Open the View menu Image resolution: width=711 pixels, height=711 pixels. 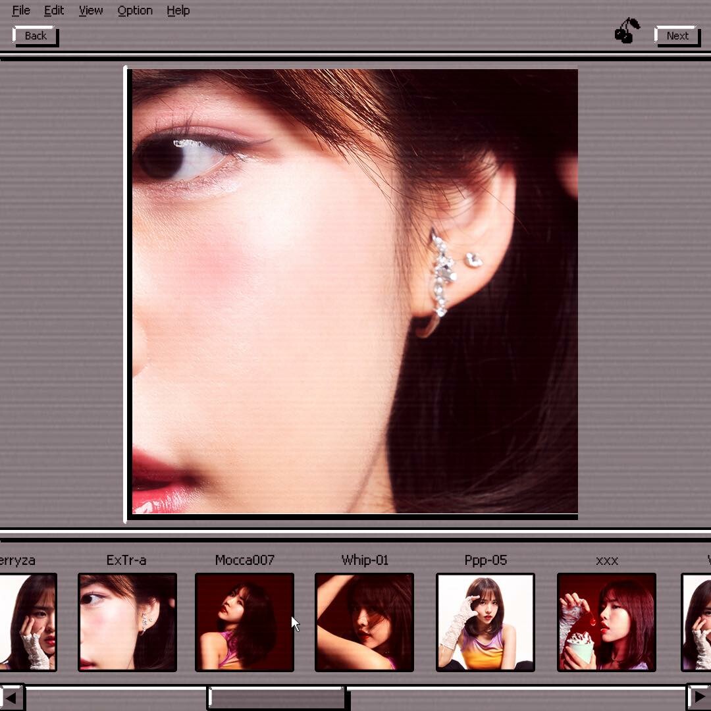[91, 11]
